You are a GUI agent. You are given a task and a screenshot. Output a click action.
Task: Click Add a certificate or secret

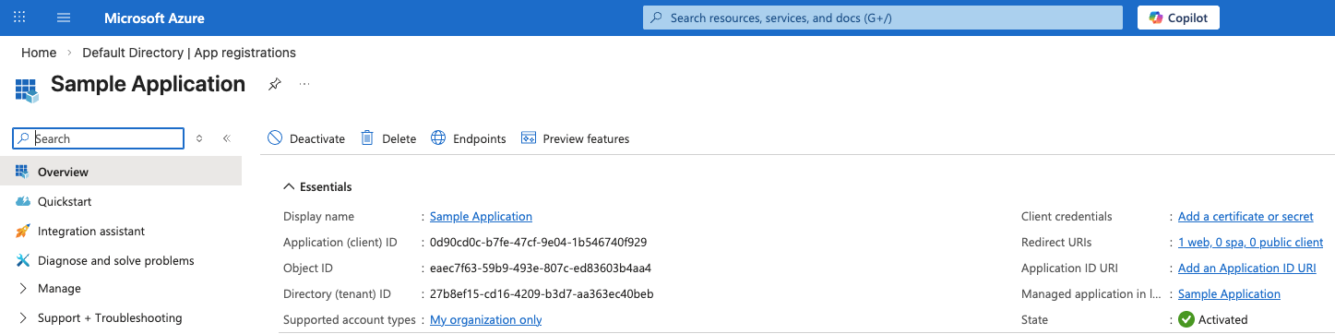tap(1246, 216)
